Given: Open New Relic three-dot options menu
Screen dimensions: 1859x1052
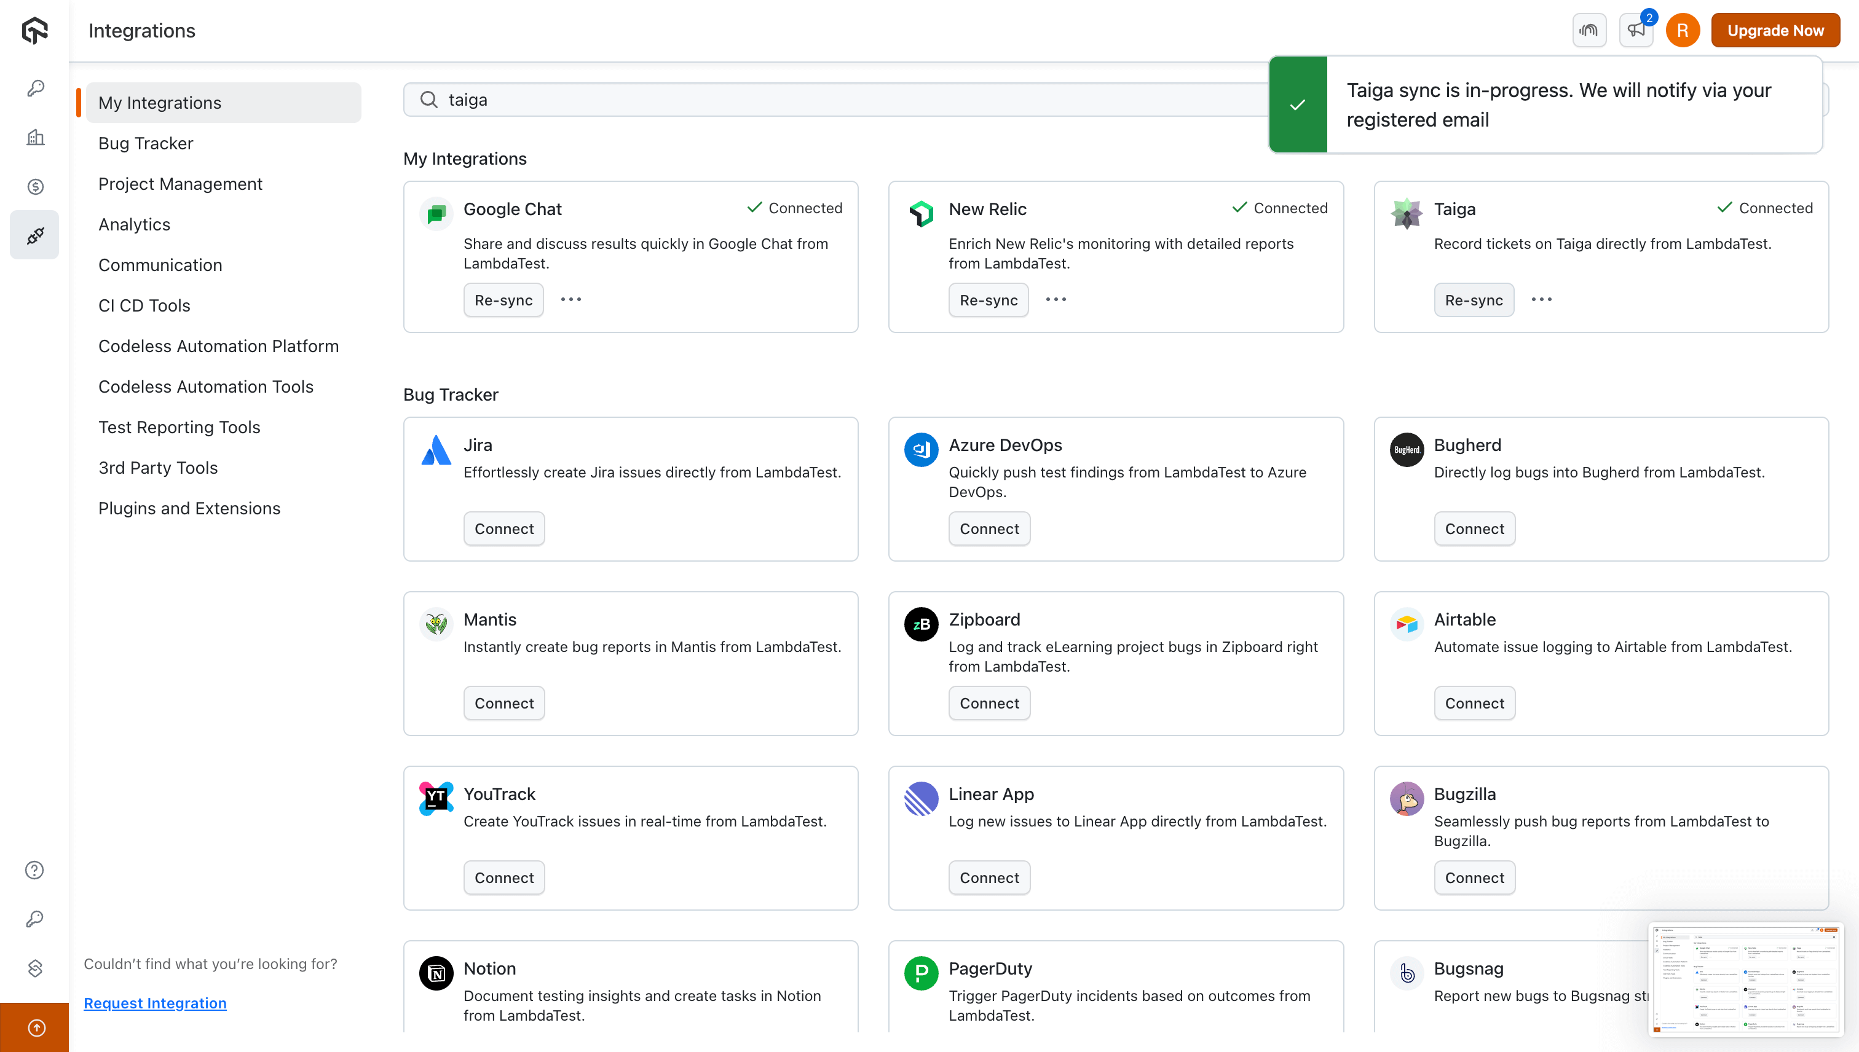Looking at the screenshot, I should (x=1056, y=300).
